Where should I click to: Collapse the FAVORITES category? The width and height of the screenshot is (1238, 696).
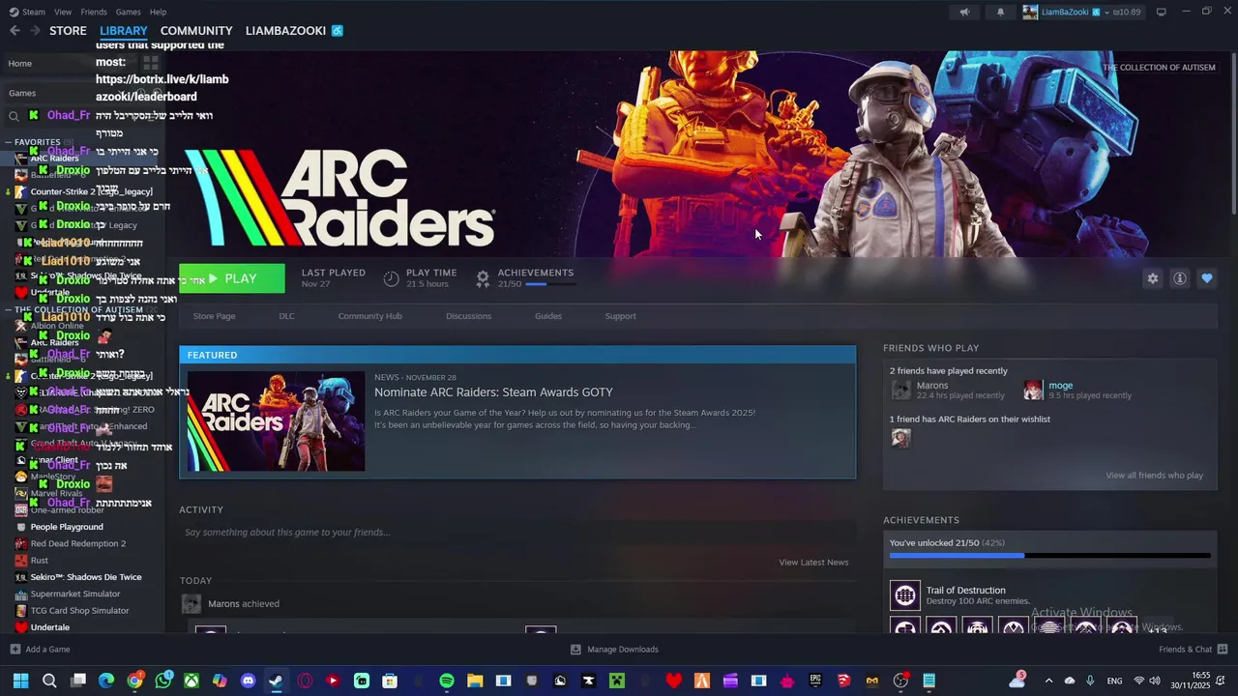[x=8, y=142]
